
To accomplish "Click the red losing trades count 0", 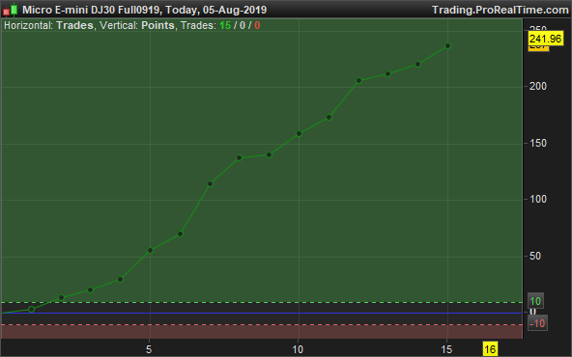I will 257,25.
